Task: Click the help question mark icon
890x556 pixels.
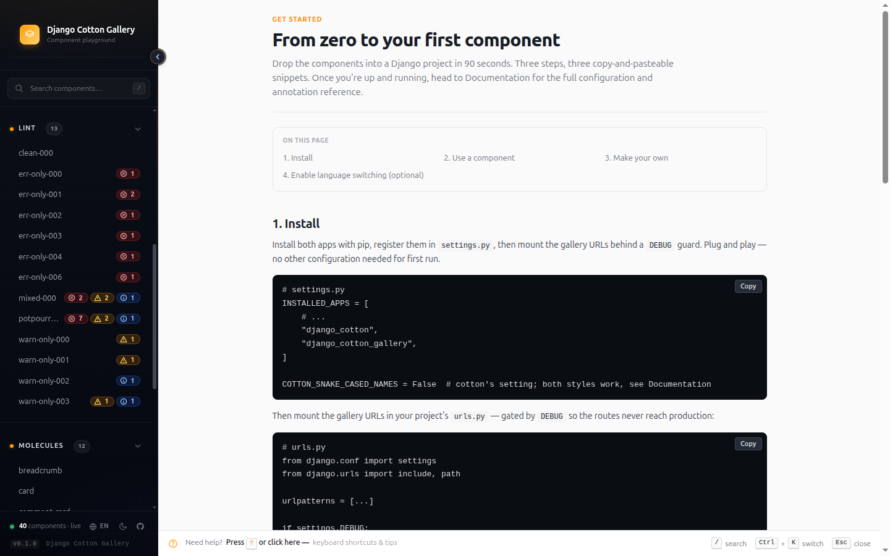Action: (173, 544)
